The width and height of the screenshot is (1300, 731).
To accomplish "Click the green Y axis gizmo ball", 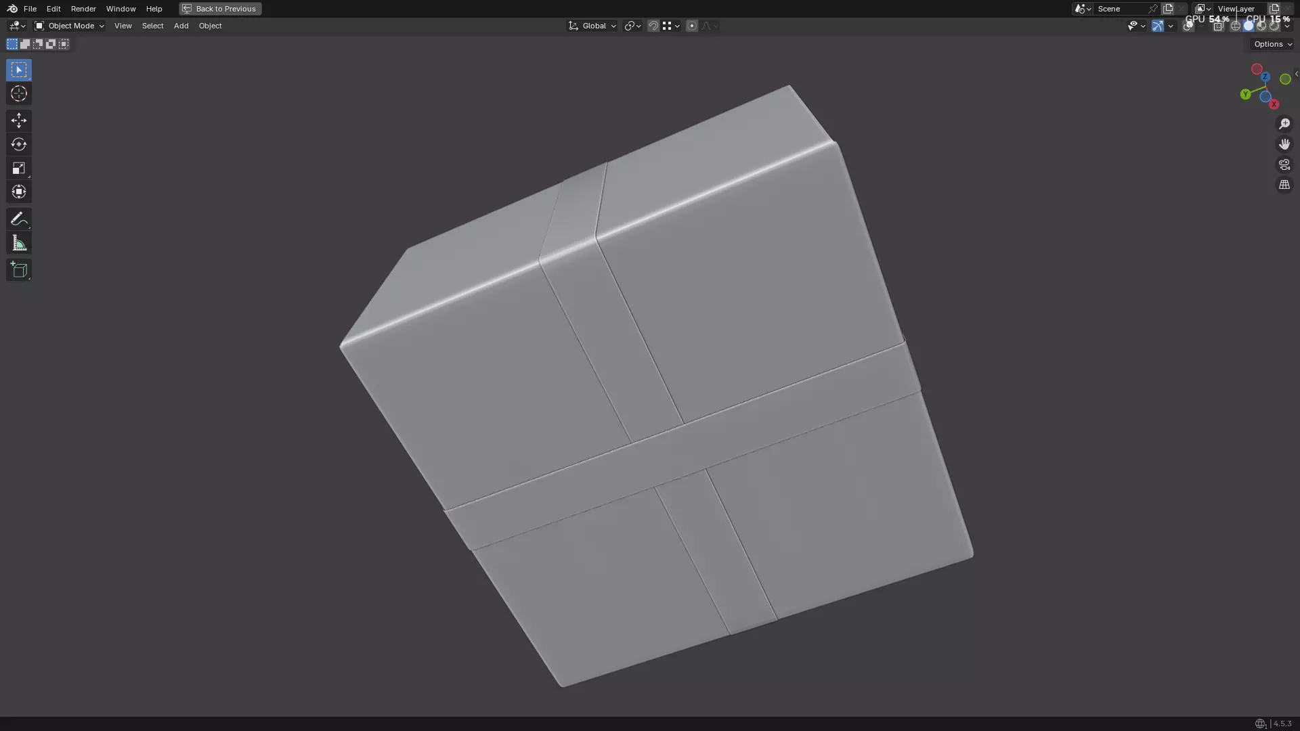I will tap(1245, 94).
